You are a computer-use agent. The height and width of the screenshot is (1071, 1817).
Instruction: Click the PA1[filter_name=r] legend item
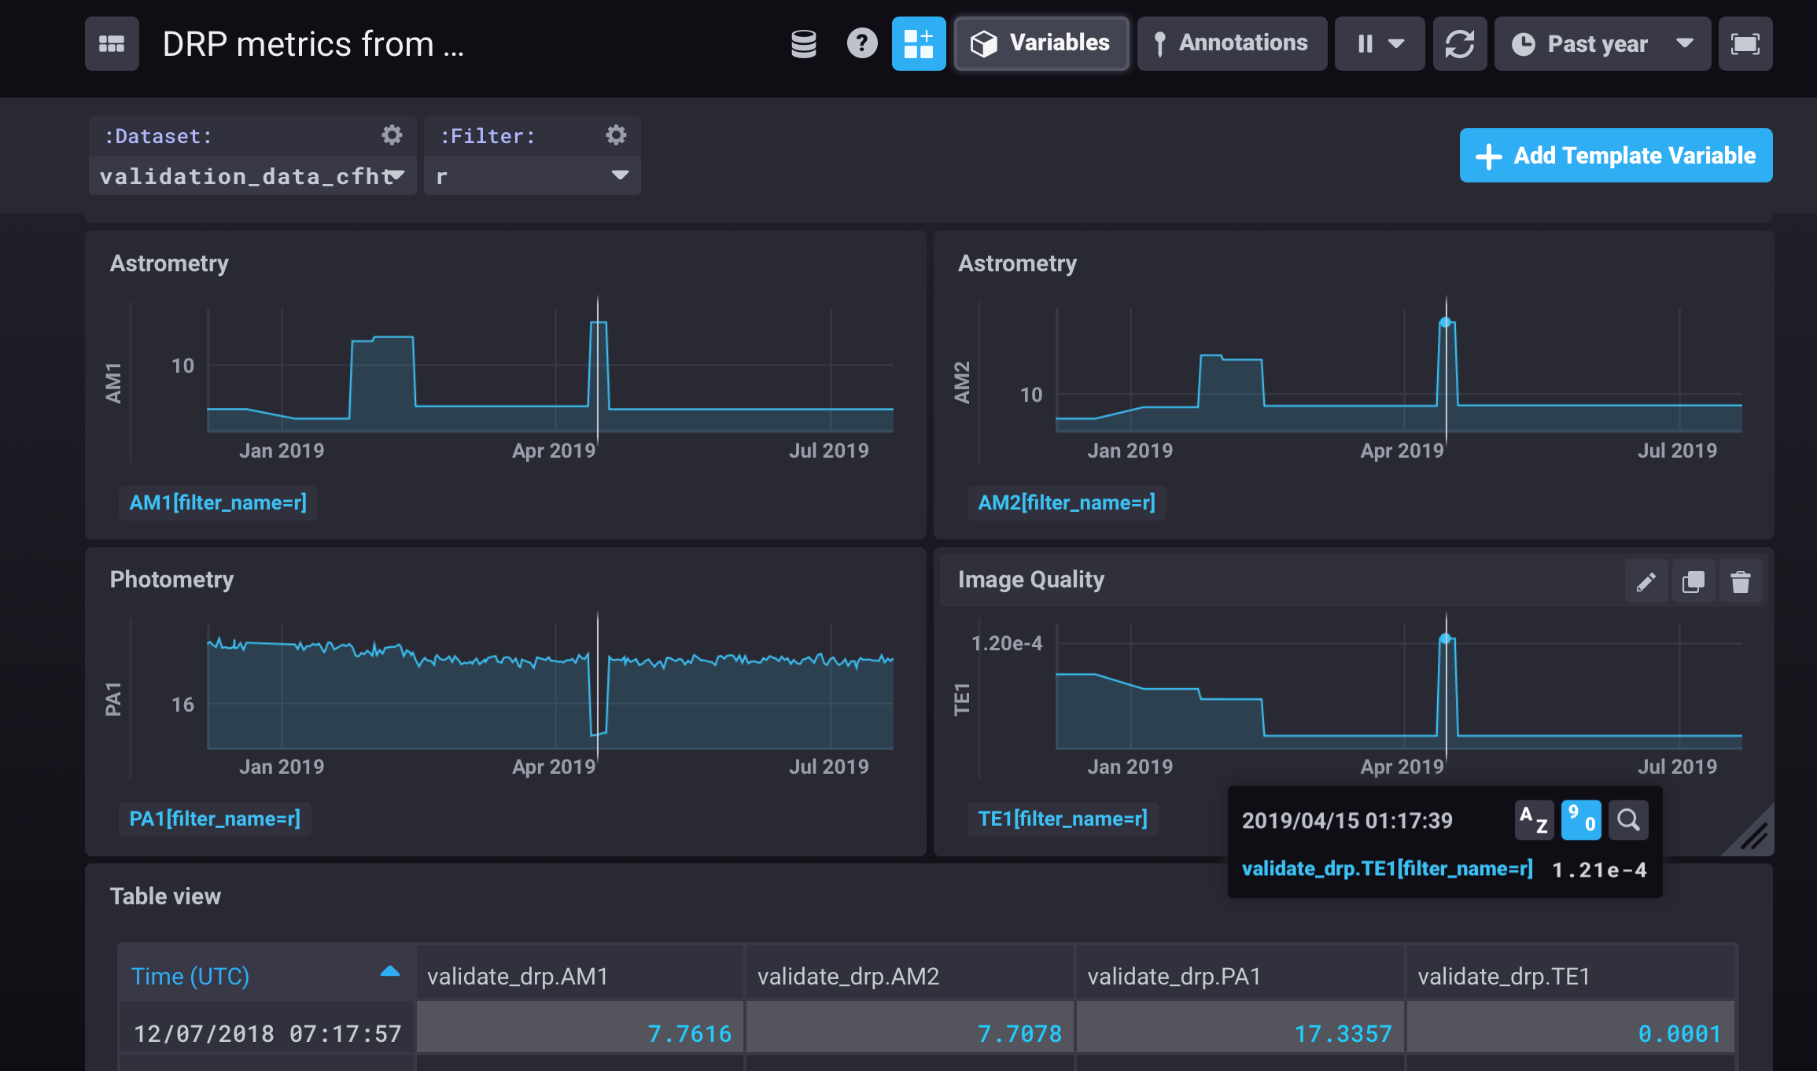tap(215, 819)
